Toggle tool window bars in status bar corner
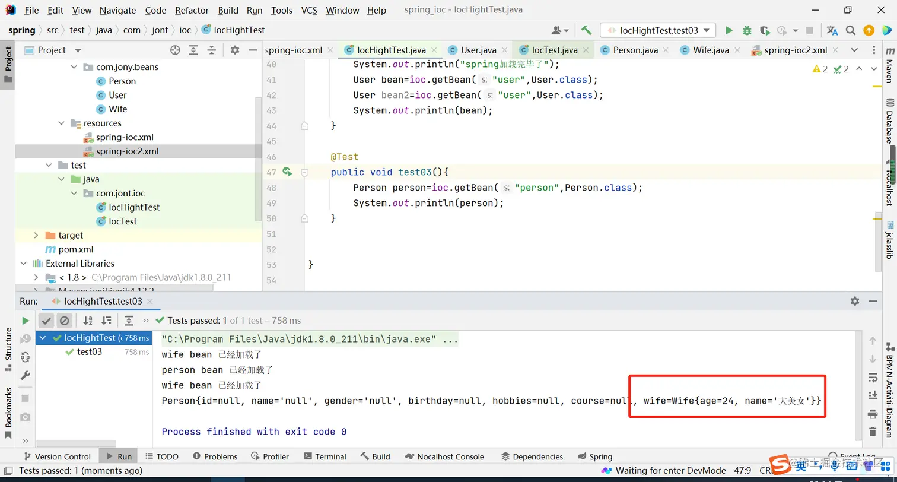Viewport: 897px width, 482px height. [x=8, y=471]
